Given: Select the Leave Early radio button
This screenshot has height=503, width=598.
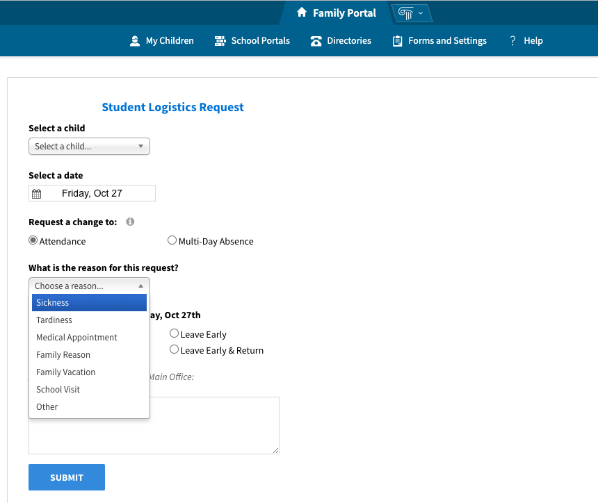Looking at the screenshot, I should click(174, 333).
